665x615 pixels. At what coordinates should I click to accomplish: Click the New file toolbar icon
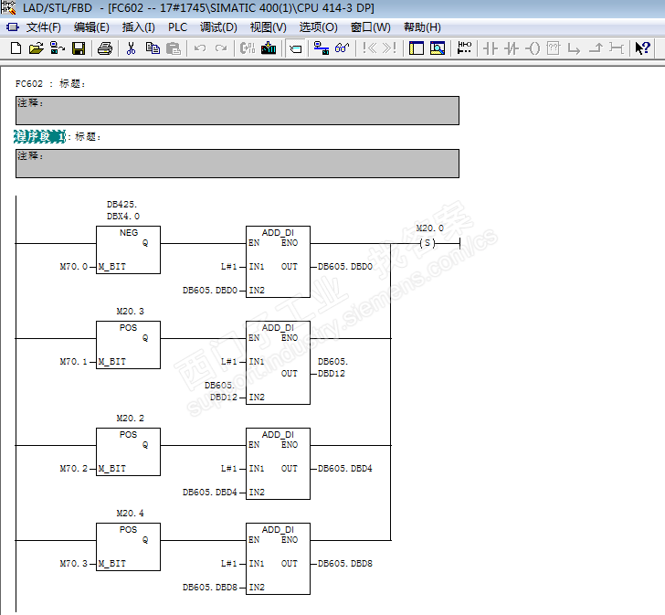click(16, 48)
